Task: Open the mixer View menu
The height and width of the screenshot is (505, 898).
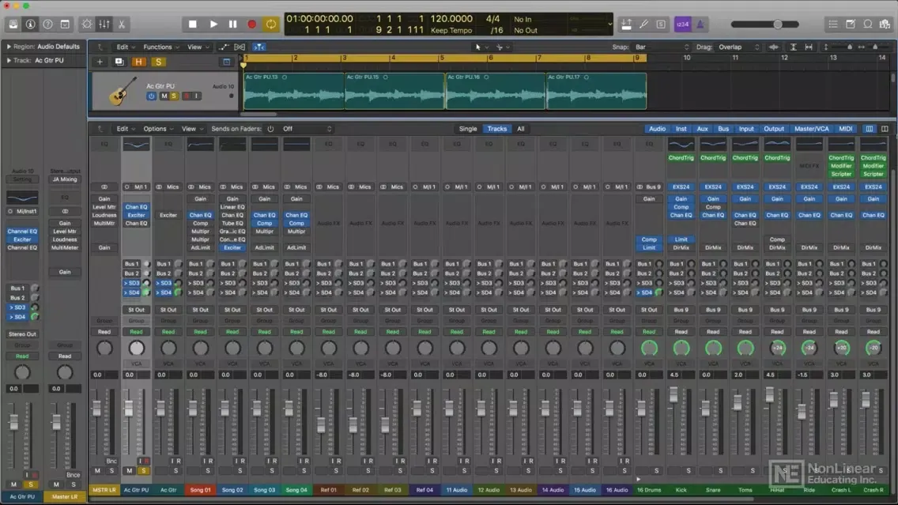Action: pyautogui.click(x=192, y=129)
